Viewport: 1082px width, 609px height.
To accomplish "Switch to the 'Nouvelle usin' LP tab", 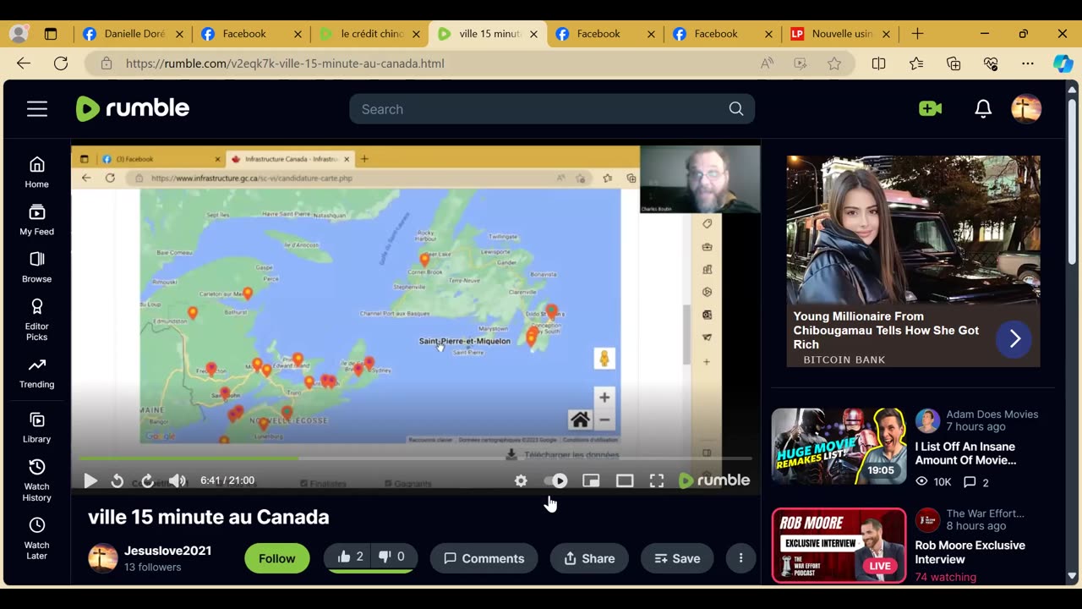I will tap(840, 34).
